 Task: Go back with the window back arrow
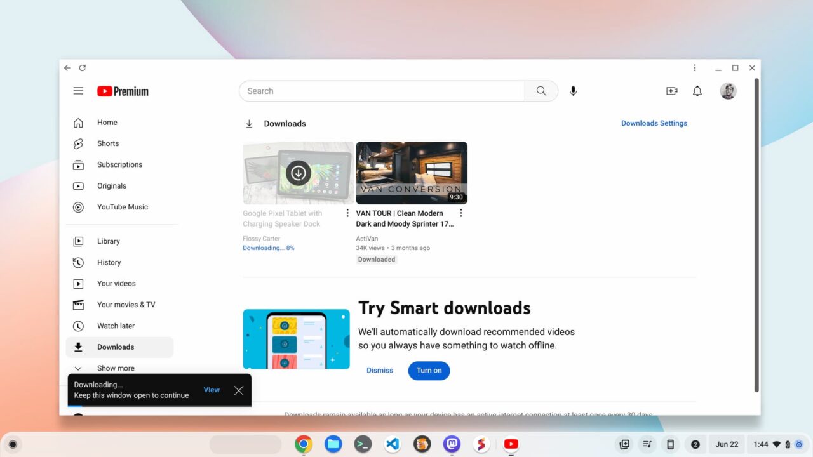[x=67, y=68]
